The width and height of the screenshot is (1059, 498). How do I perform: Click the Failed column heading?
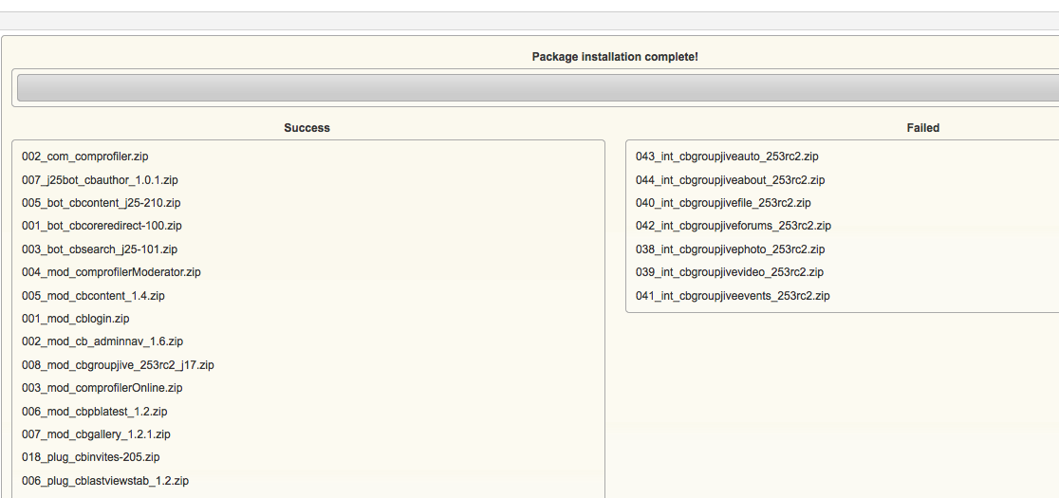922,127
